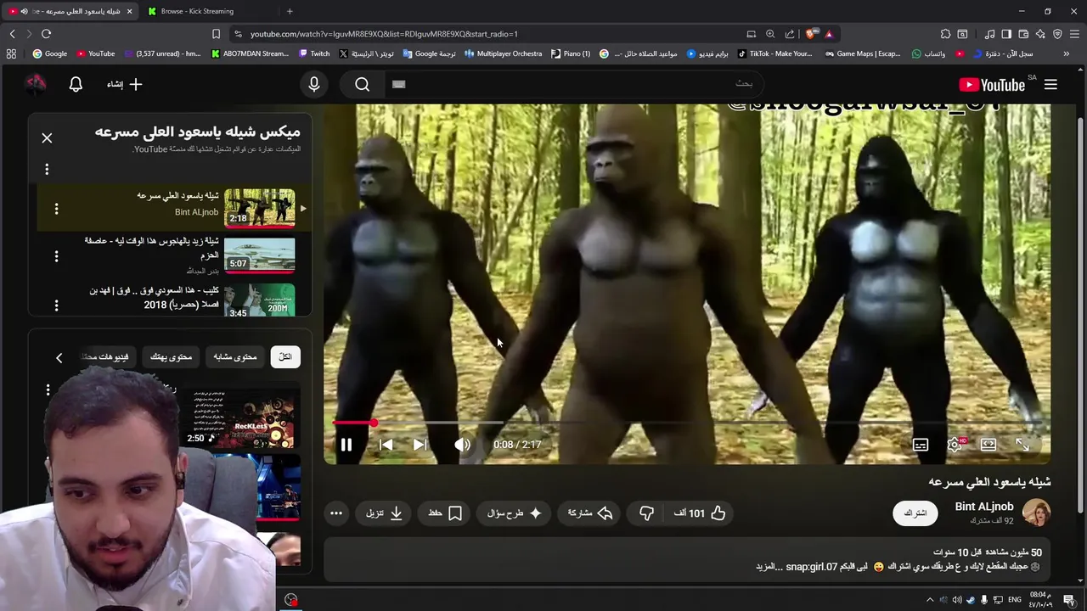The width and height of the screenshot is (1087, 611).
Task: Dislike the video
Action: point(646,513)
